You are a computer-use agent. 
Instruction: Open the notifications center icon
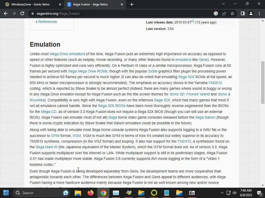coord(259,193)
